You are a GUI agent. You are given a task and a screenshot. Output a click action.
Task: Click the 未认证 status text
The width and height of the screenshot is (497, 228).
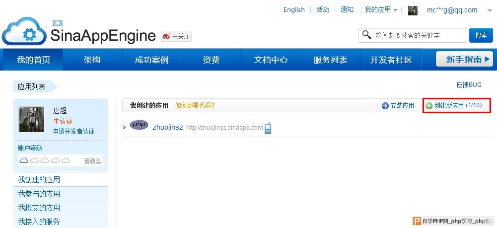(x=63, y=121)
